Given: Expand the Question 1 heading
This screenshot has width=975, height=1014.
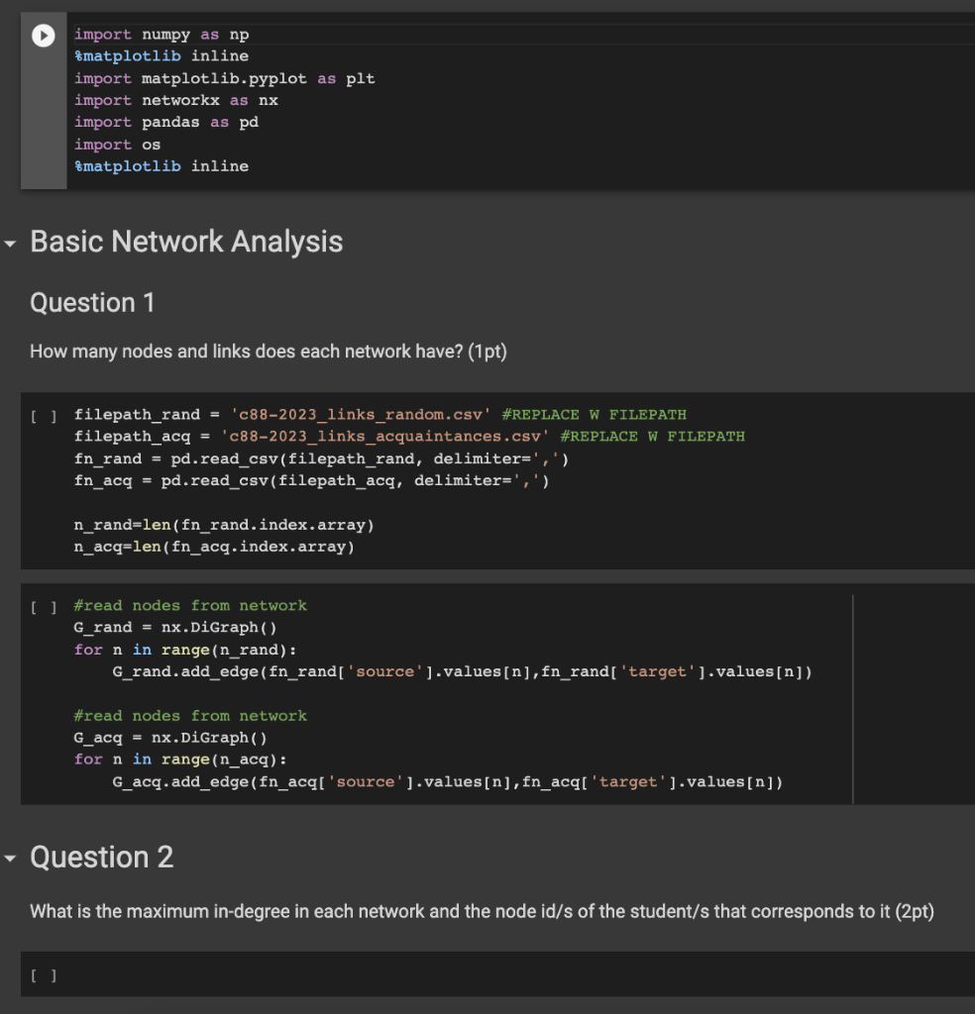Looking at the screenshot, I should point(92,303).
